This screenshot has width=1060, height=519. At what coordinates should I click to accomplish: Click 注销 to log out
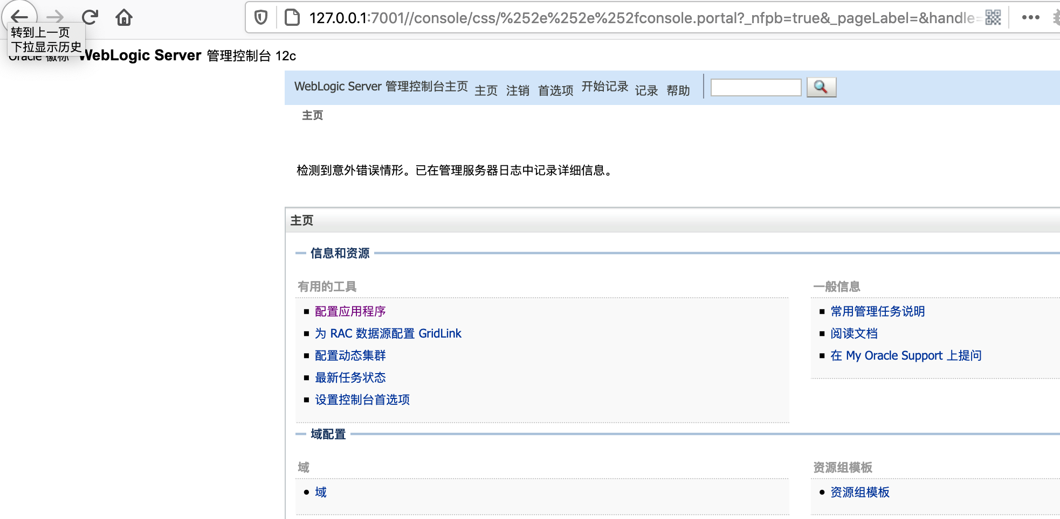518,90
